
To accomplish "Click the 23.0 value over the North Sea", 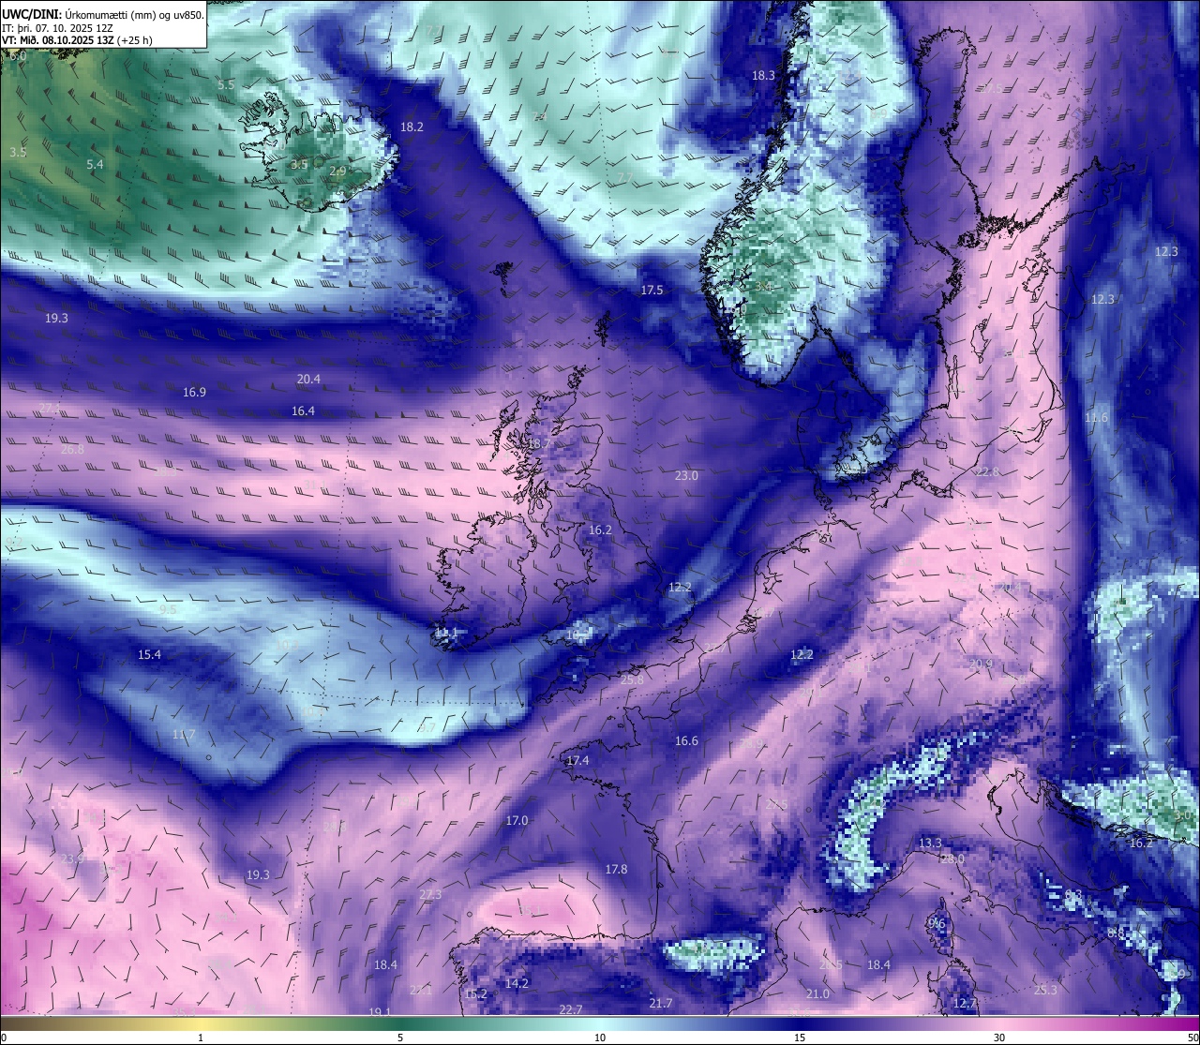I will point(686,476).
